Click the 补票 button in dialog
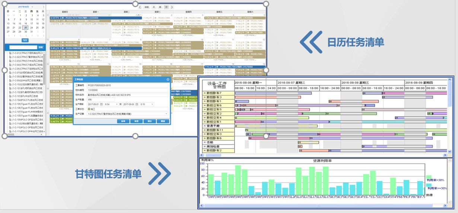This screenshot has width=458, height=213. click(136, 121)
